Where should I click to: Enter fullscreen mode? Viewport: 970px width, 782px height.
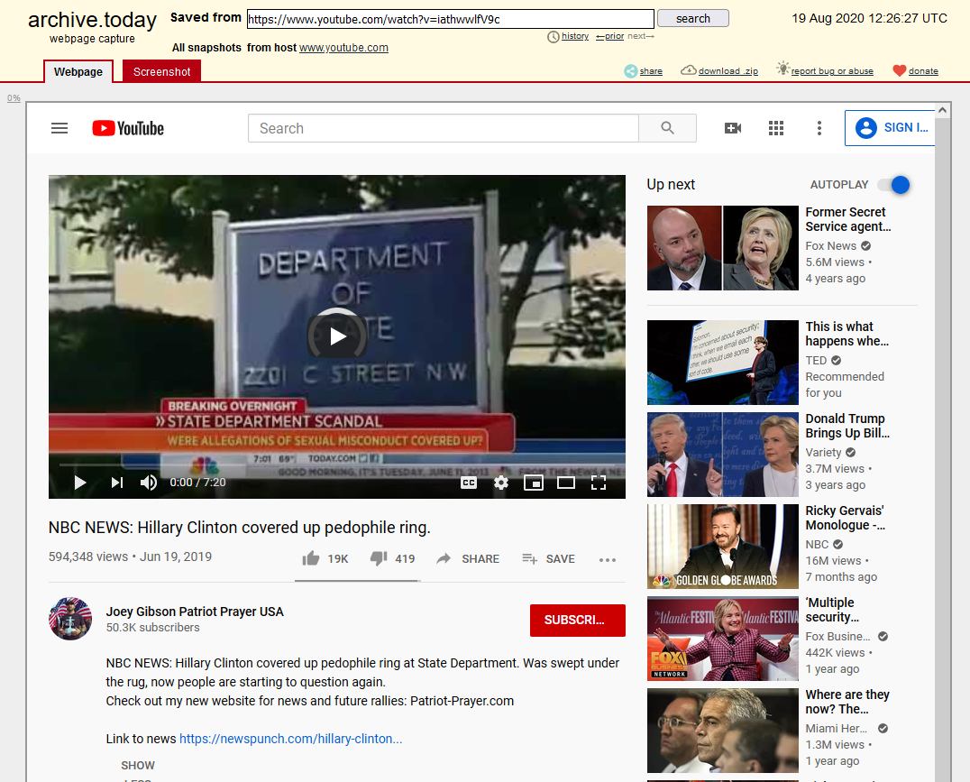(599, 483)
